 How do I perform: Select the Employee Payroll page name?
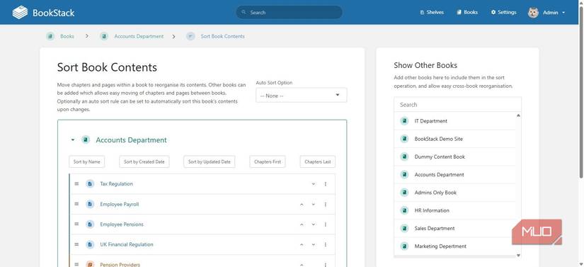pos(119,204)
